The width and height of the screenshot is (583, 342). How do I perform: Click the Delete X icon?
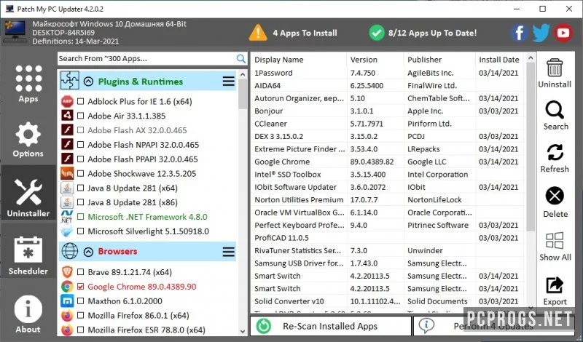pos(555,196)
